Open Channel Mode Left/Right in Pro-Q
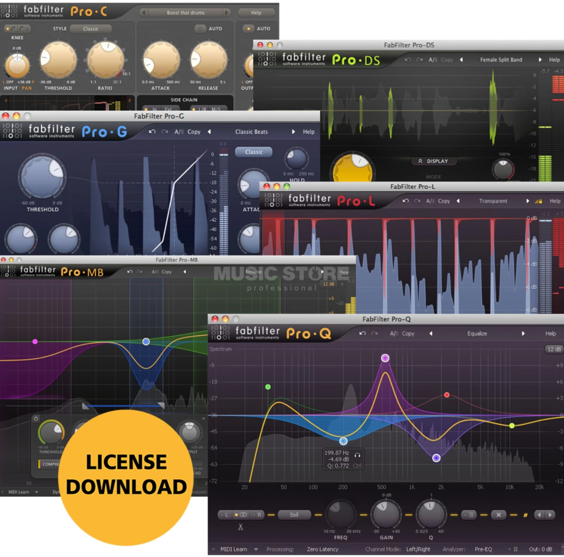The height and width of the screenshot is (557, 564). [418, 549]
